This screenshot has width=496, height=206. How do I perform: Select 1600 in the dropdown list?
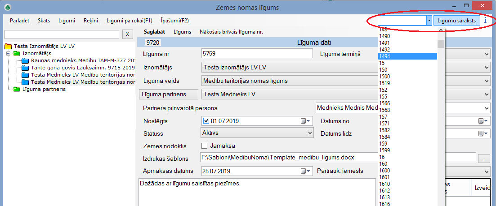(x=408, y=171)
